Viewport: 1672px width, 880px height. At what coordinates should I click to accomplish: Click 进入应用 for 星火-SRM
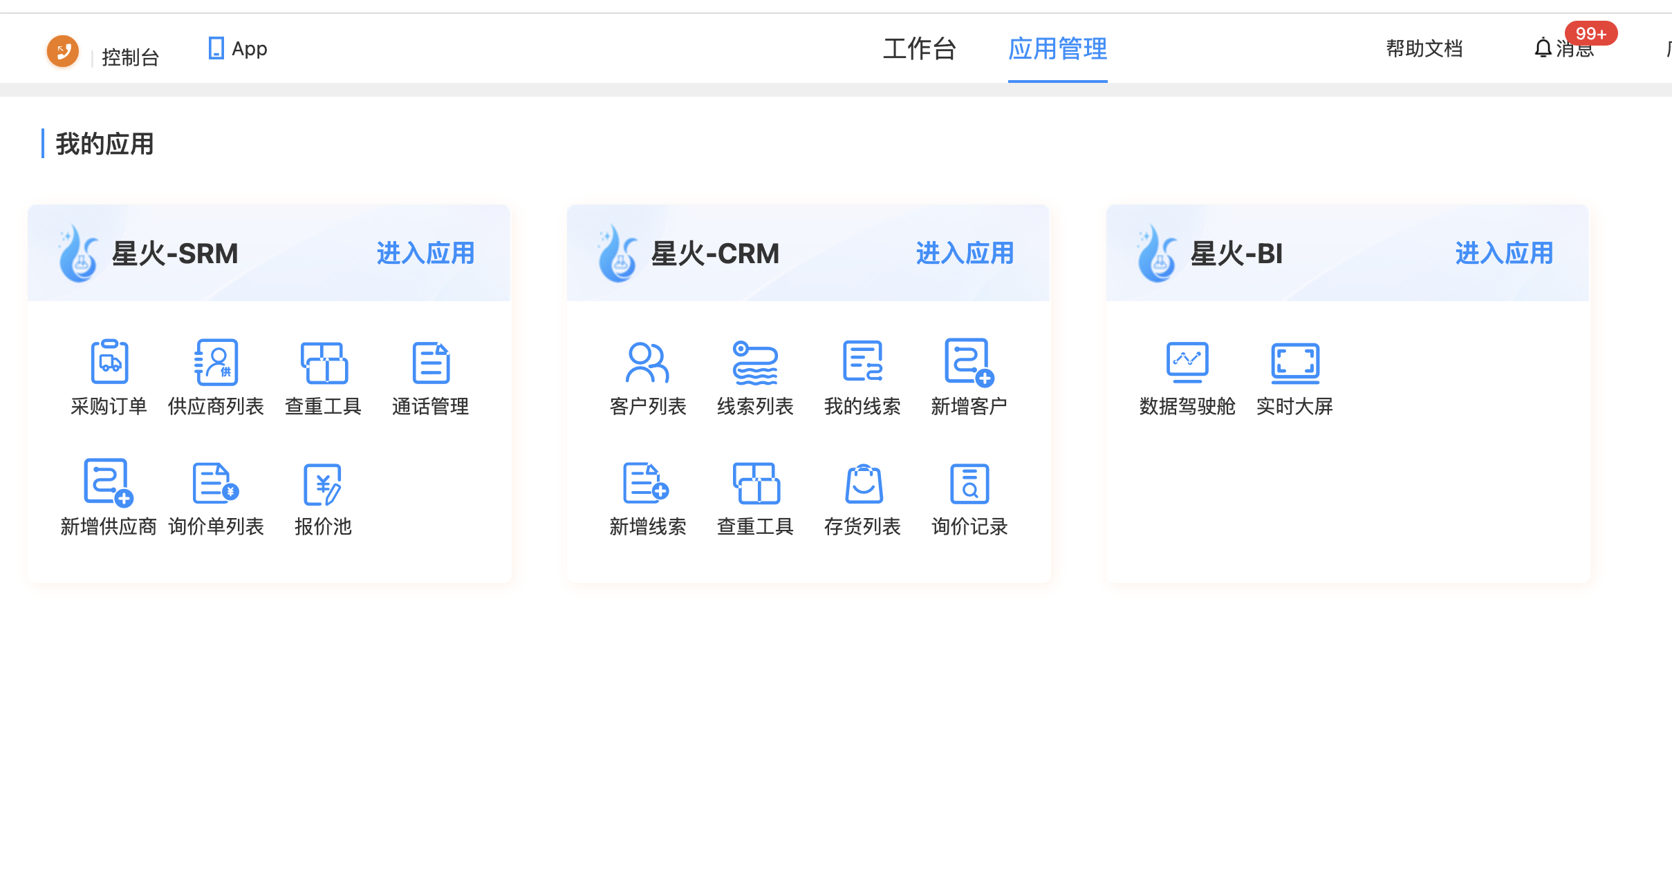(x=425, y=254)
